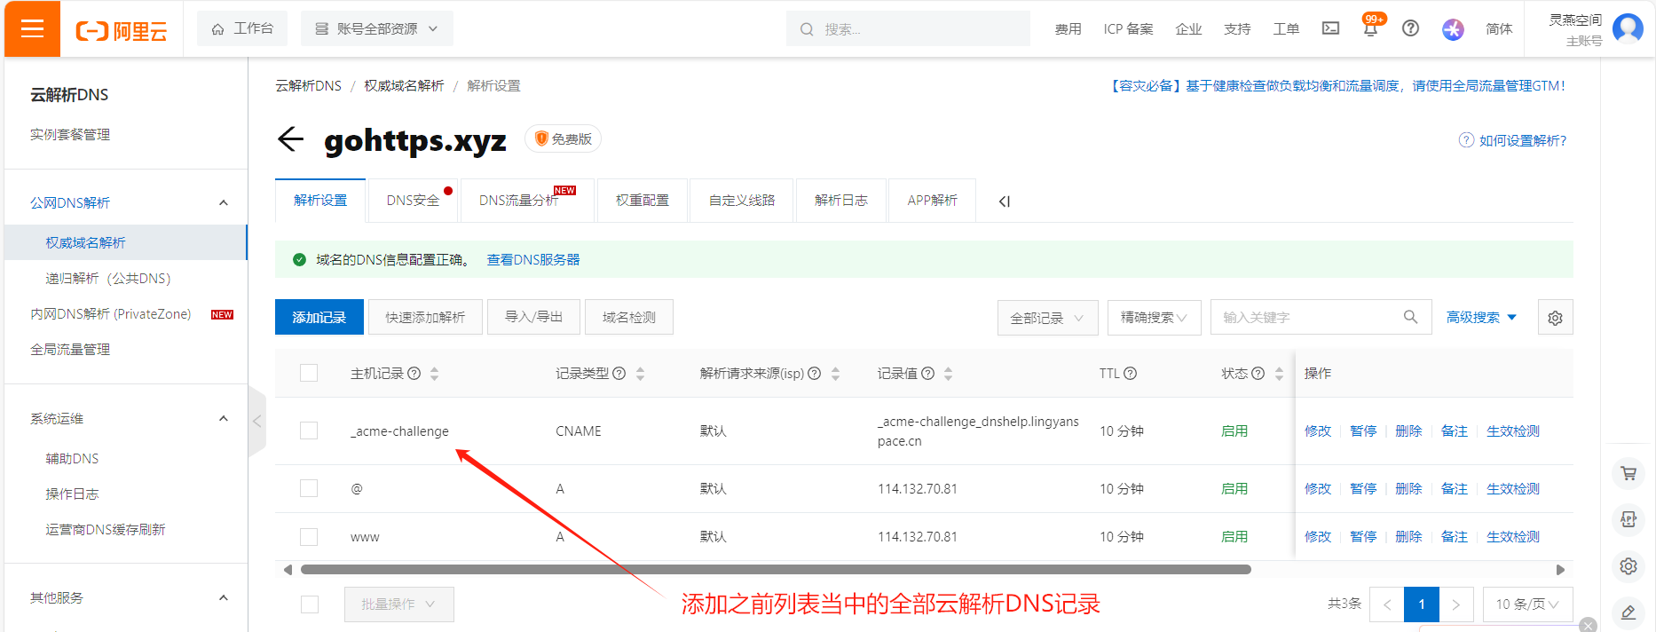Image resolution: width=1656 pixels, height=632 pixels.
Task: Check the _acme-challenge record checkbox
Action: tap(309, 431)
